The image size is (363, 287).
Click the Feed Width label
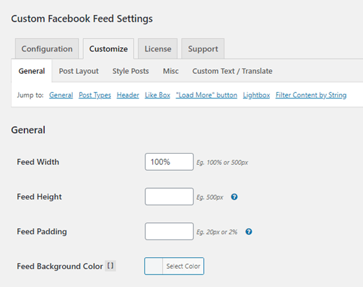tap(38, 162)
